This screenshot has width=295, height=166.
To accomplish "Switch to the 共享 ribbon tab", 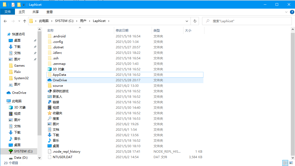I will coord(35,12).
